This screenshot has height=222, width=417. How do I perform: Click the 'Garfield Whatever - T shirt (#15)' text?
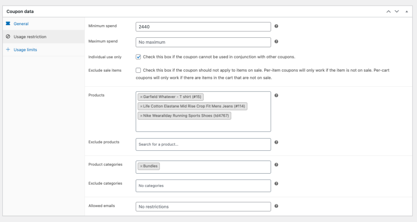[172, 97]
